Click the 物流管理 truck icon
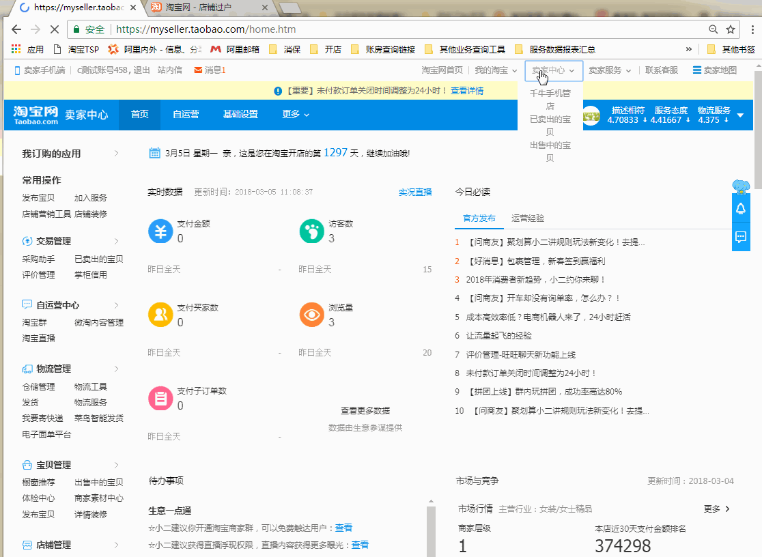 27,369
